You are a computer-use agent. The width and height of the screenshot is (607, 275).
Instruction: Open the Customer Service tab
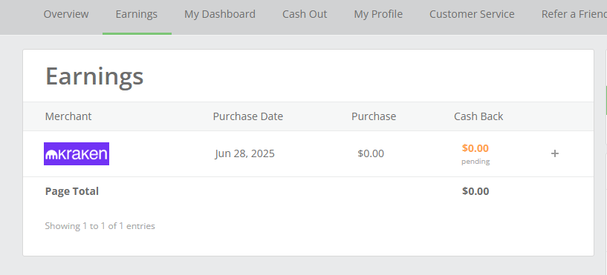pyautogui.click(x=472, y=14)
